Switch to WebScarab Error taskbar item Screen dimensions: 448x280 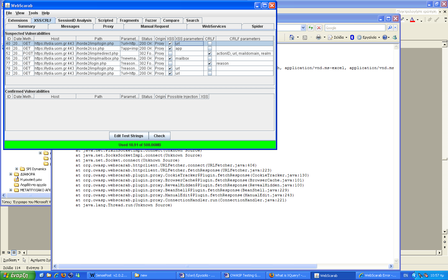pyautogui.click(x=378, y=275)
